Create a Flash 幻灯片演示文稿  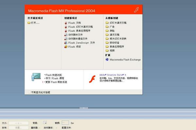tap(80, 27)
